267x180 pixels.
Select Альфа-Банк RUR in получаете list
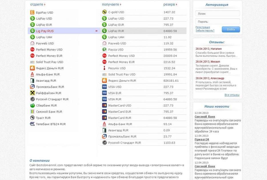(x=143, y=124)
